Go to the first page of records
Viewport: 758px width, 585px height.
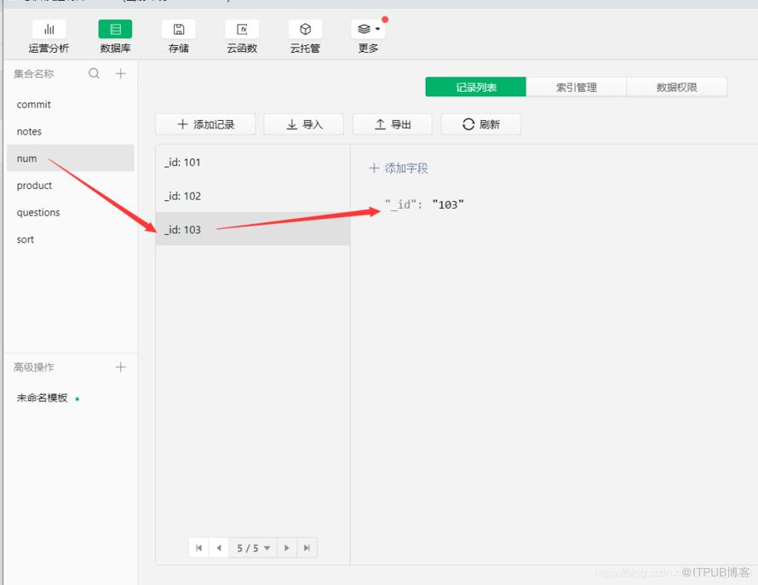[198, 548]
